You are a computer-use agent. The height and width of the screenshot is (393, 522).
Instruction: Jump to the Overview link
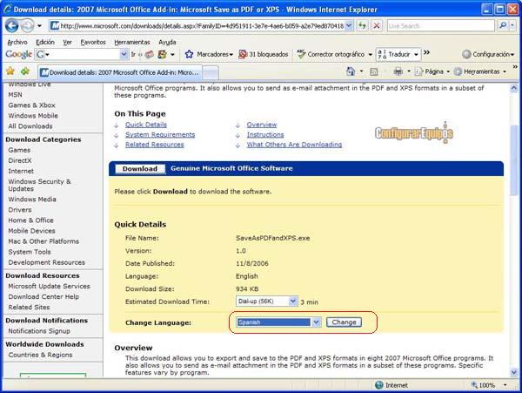[x=262, y=125]
